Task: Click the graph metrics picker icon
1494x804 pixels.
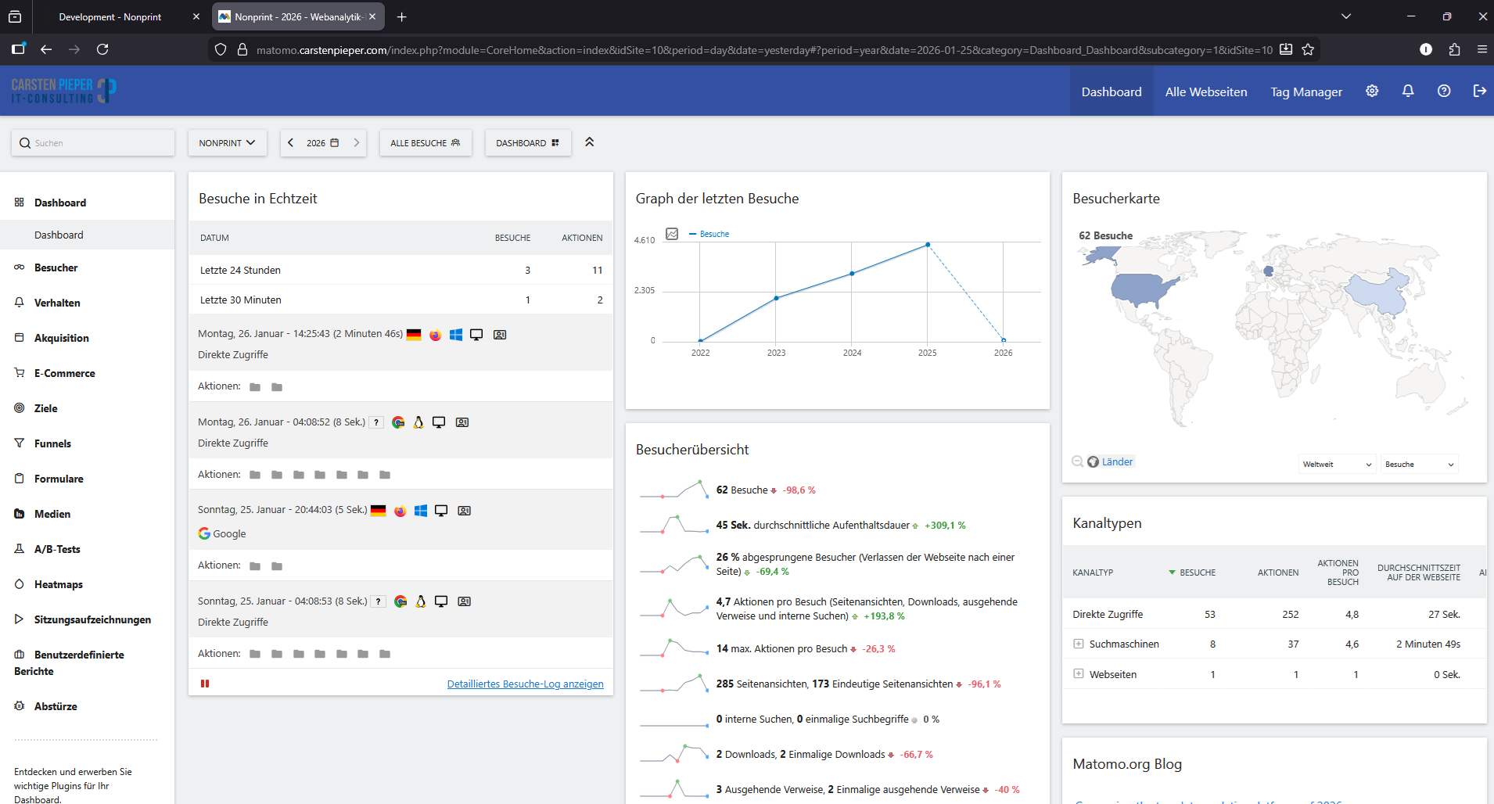Action: (672, 234)
